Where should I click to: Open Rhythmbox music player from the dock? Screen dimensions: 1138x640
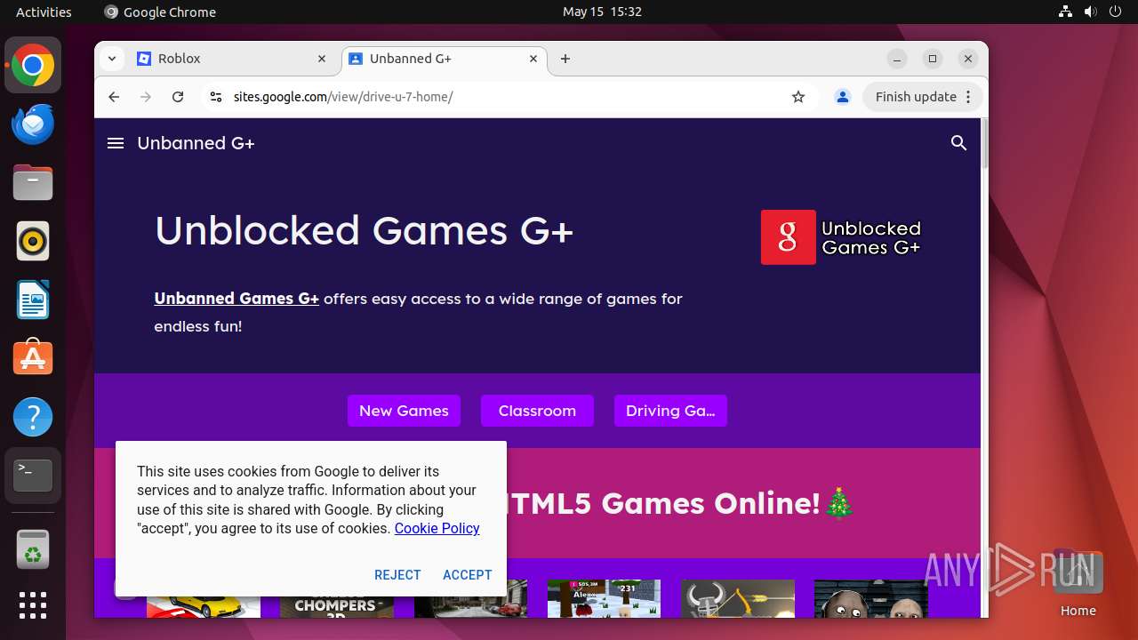[x=33, y=241]
